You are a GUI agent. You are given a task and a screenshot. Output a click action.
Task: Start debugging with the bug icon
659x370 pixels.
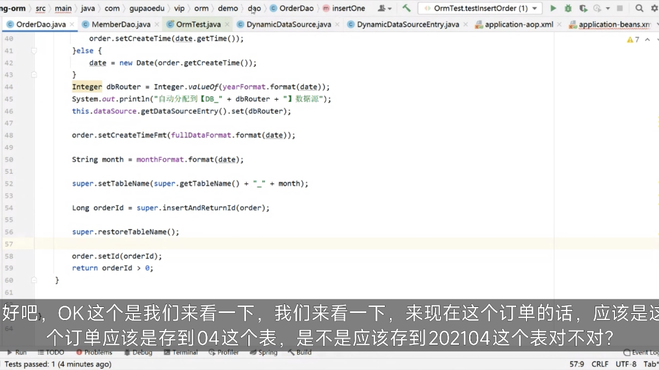(x=568, y=8)
